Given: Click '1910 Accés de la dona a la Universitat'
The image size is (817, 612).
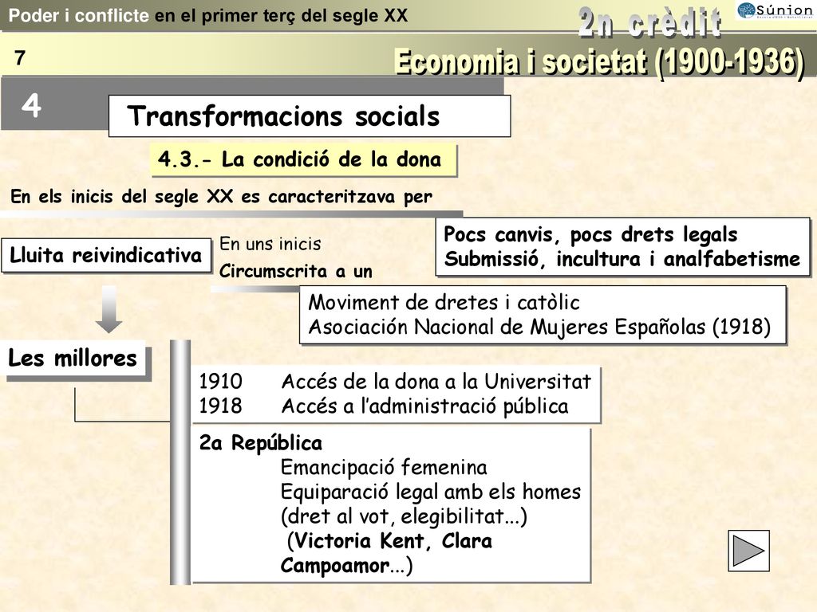Looking at the screenshot, I should click(395, 382).
